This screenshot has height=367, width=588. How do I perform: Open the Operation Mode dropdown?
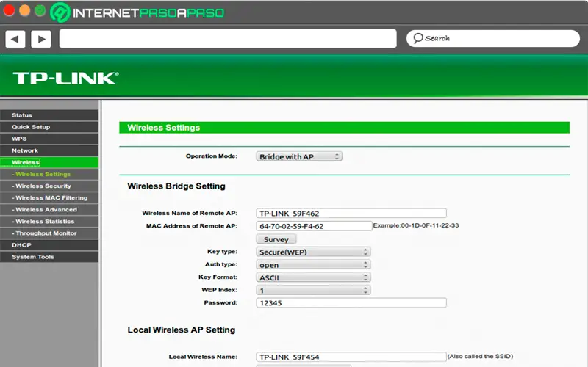point(299,156)
